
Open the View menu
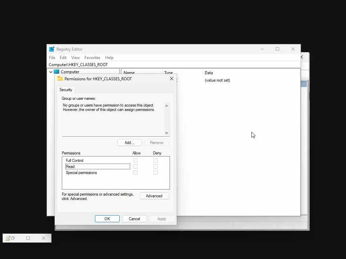click(x=75, y=57)
